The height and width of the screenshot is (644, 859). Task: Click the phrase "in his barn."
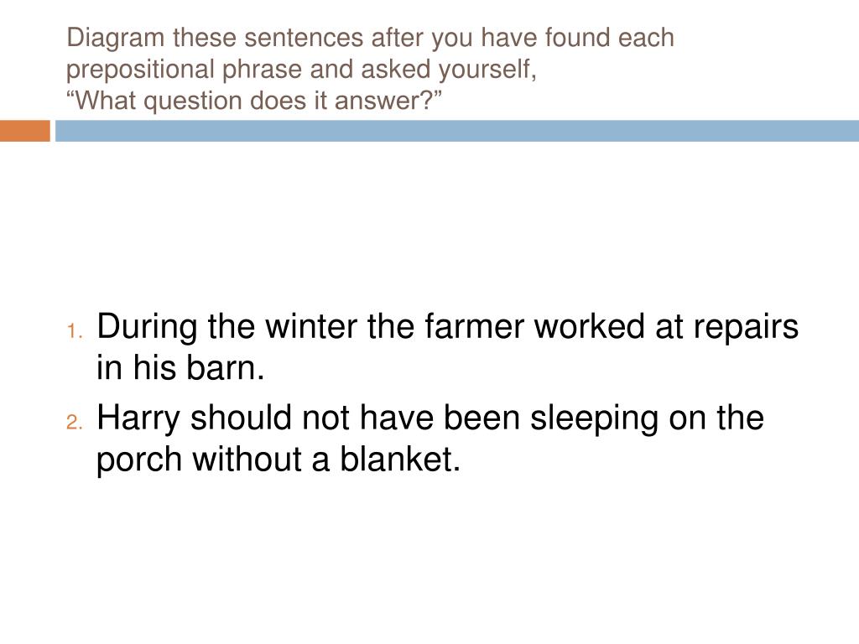click(x=180, y=367)
